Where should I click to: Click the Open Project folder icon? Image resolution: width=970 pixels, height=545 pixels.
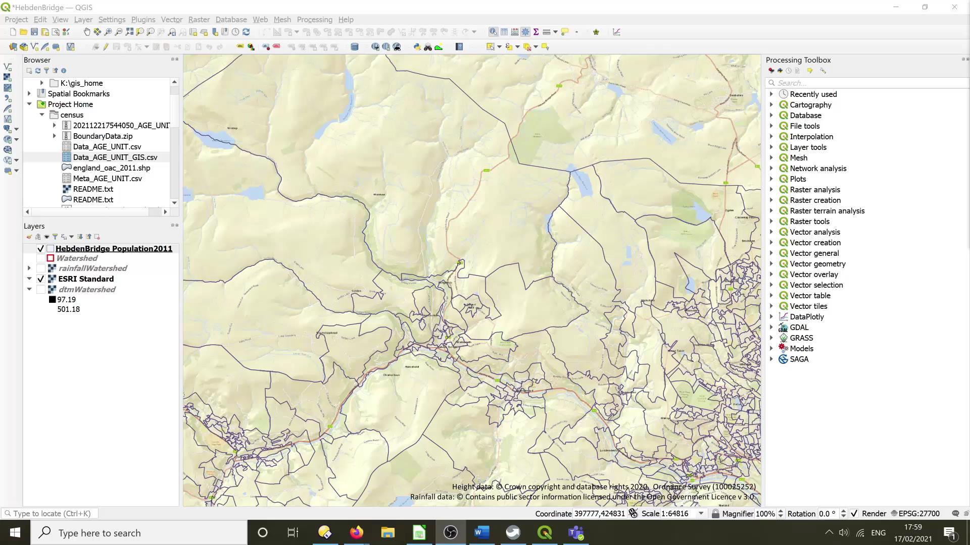(x=23, y=32)
